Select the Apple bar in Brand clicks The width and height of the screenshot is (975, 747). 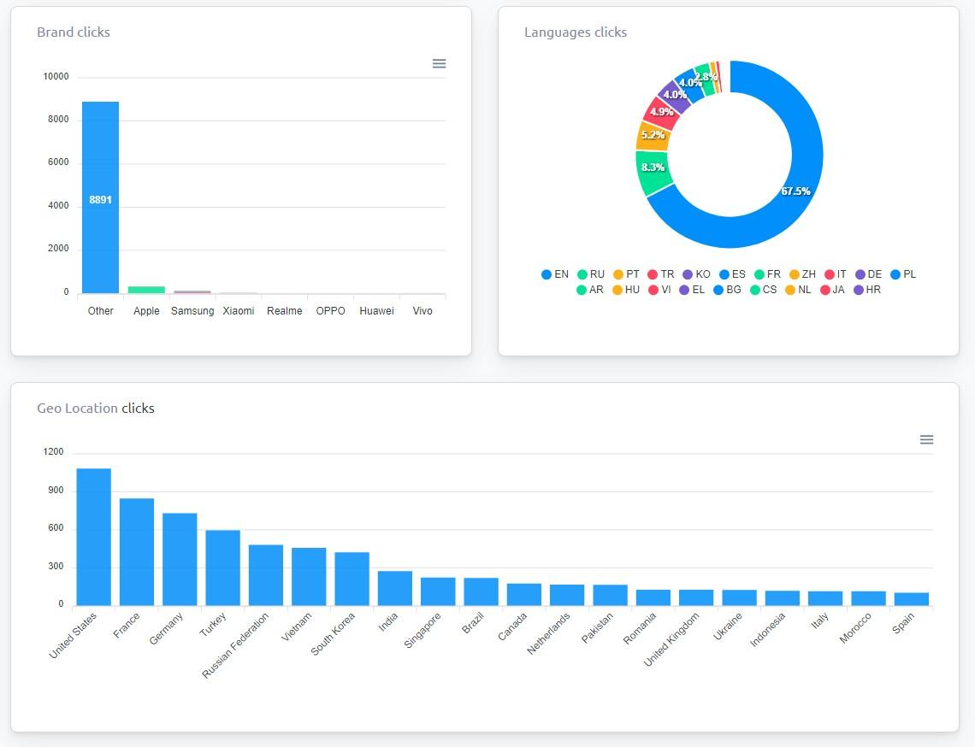(146, 291)
